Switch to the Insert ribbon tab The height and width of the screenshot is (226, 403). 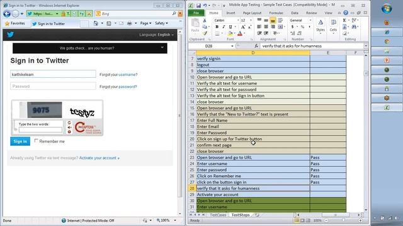(230, 13)
